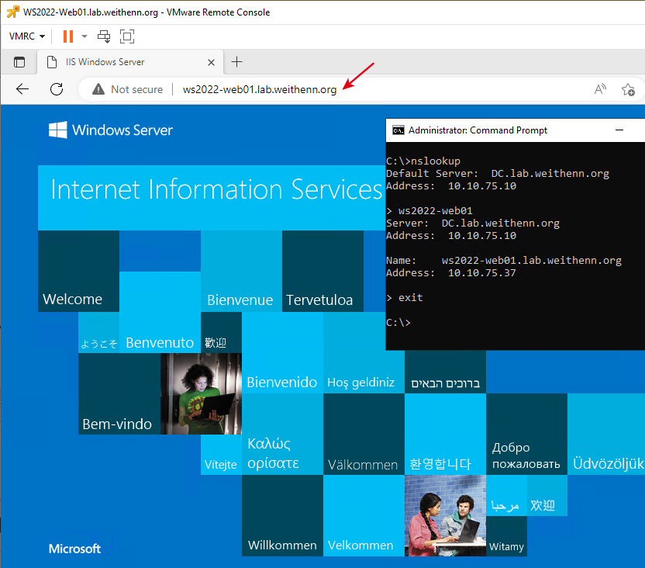Expand the power options arrow beside pause
The width and height of the screenshot is (645, 568).
(85, 36)
